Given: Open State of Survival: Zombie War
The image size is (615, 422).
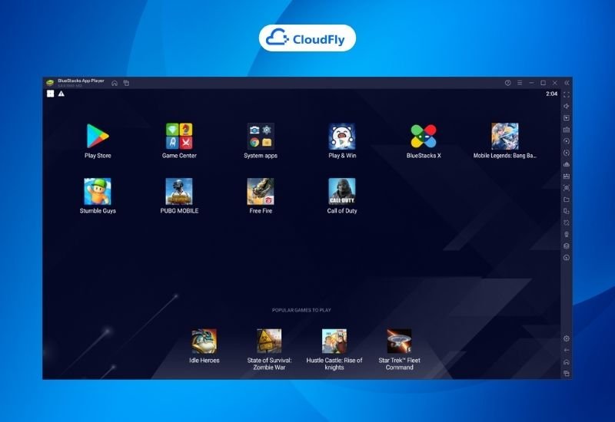Looking at the screenshot, I should [269, 341].
